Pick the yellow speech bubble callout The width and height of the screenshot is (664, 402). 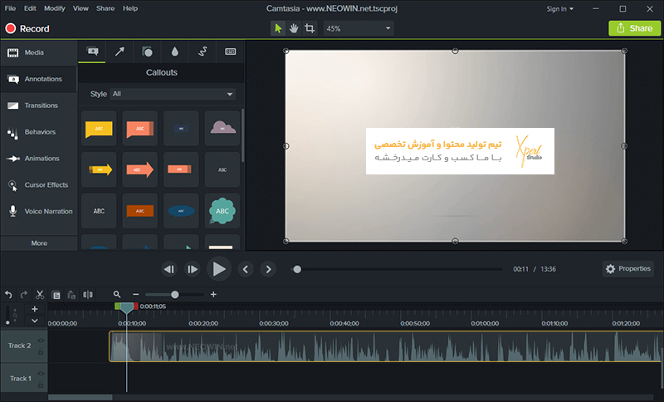click(99, 129)
